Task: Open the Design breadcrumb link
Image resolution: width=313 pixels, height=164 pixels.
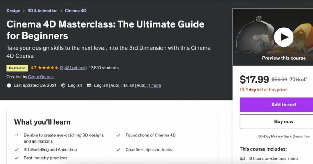Action: click(13, 11)
